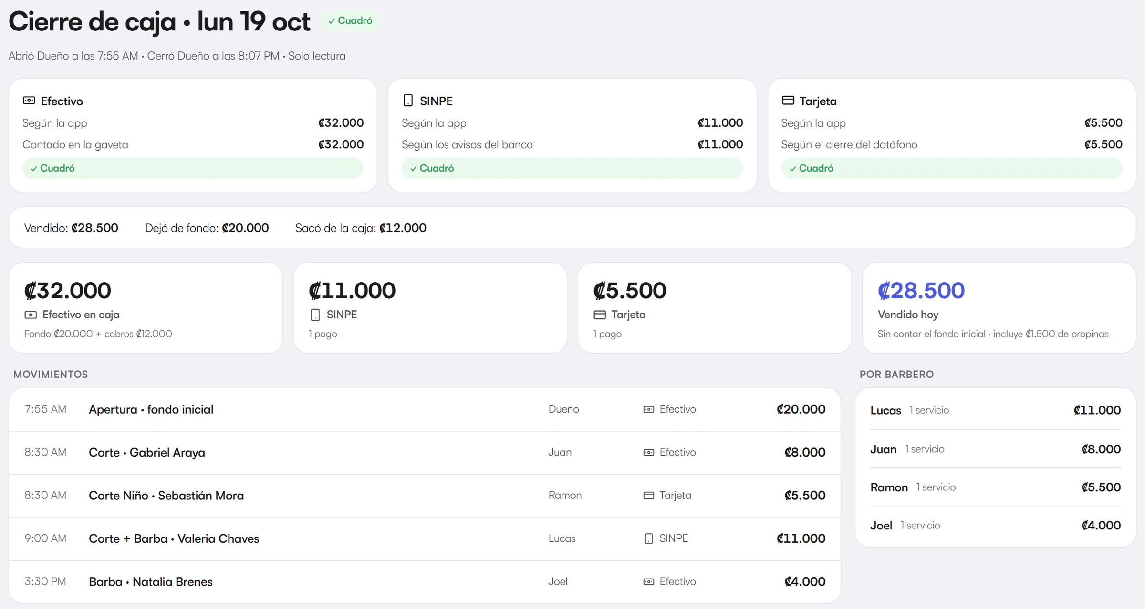Click the Cuadró status bar in Tarjeta card
This screenshot has height=609, width=1145.
(952, 168)
